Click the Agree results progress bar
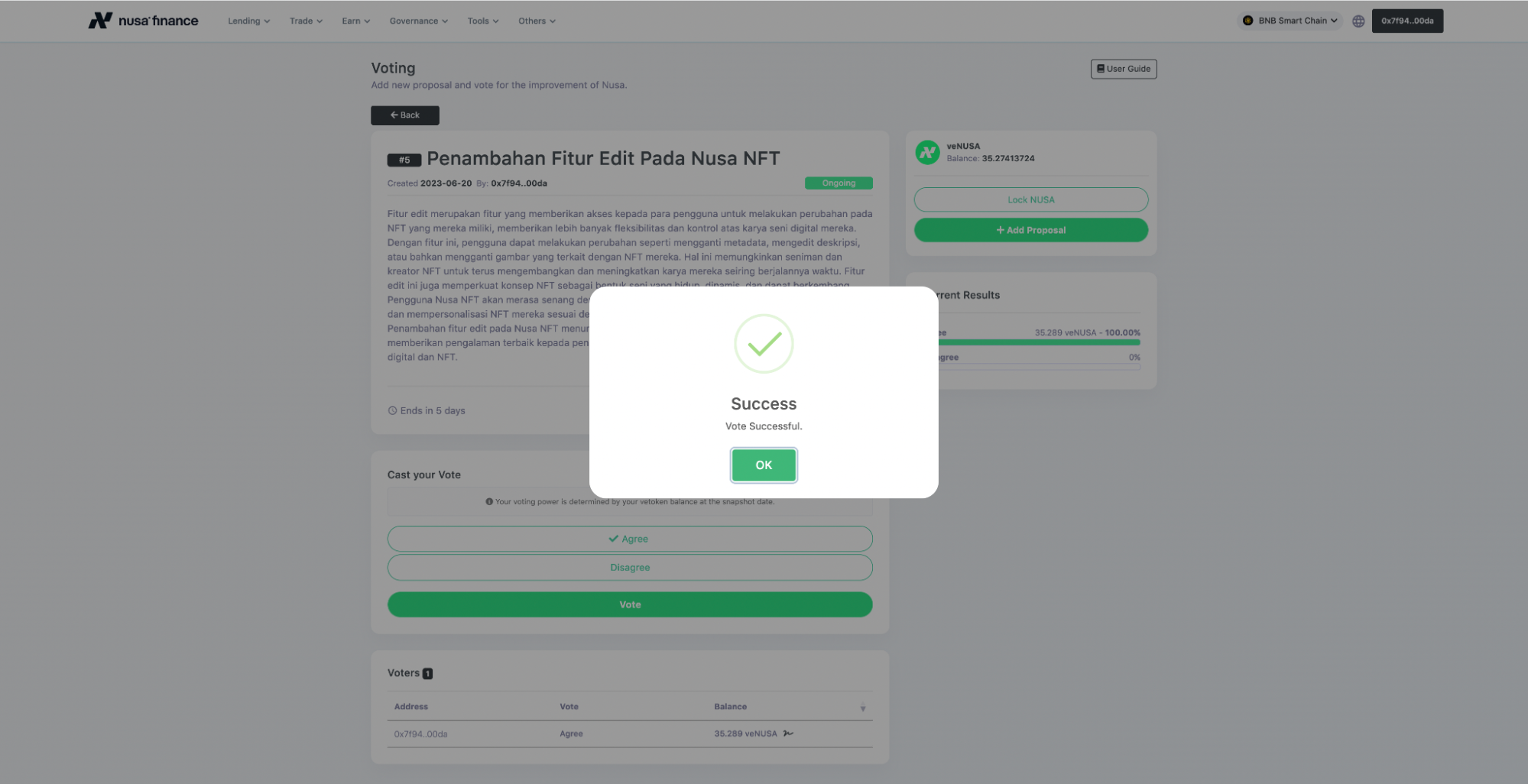This screenshot has width=1528, height=784. pyautogui.click(x=1039, y=342)
